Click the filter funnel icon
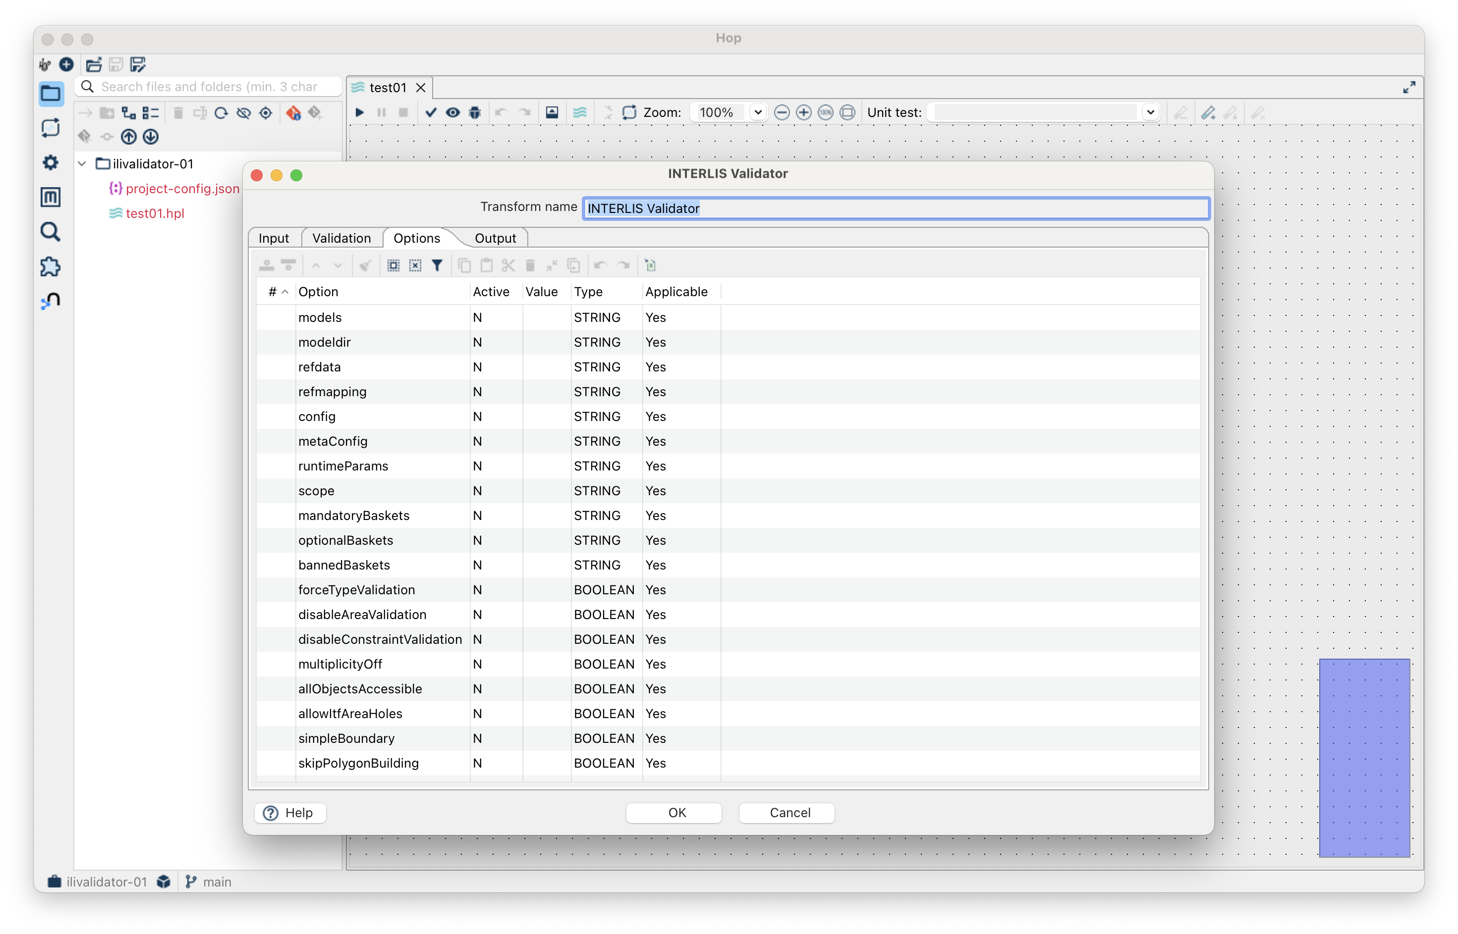Viewport: 1458px width, 934px height. click(x=437, y=265)
